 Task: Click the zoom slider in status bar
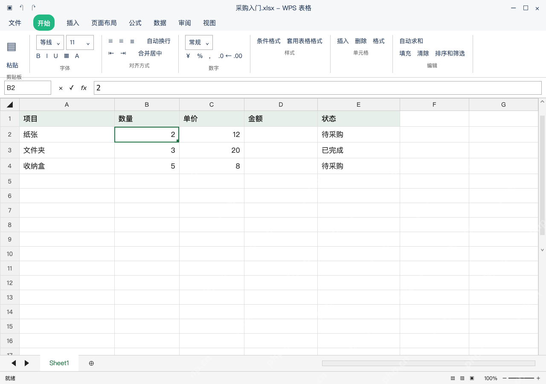click(521, 378)
